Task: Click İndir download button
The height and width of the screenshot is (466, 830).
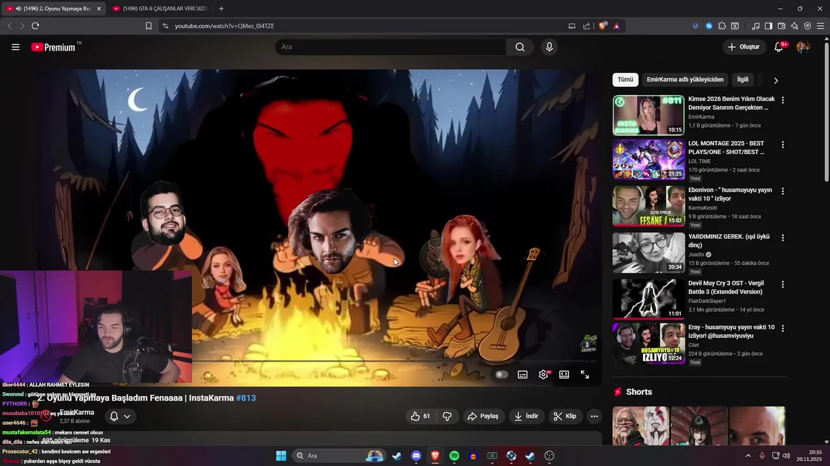Action: (x=526, y=416)
